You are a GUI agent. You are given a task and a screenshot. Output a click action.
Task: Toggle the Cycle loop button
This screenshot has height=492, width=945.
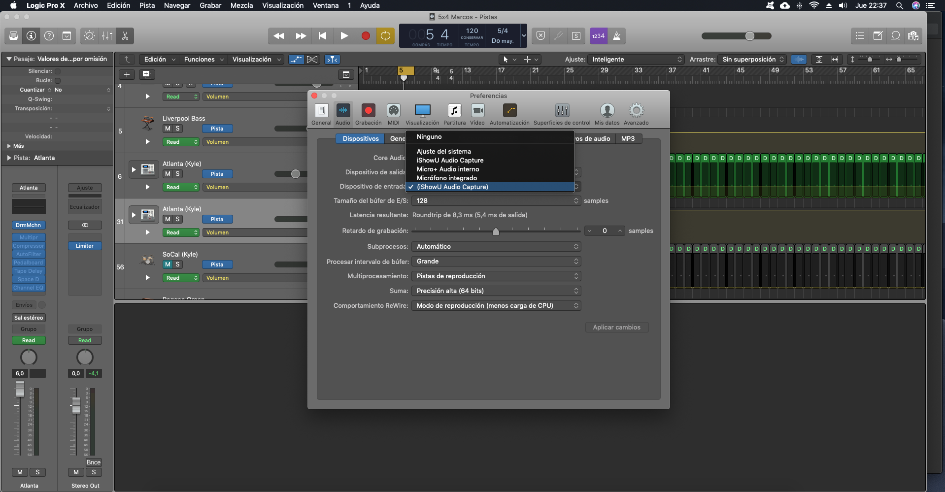coord(385,36)
